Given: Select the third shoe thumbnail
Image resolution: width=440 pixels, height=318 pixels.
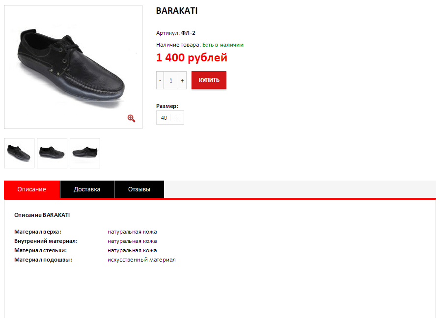Looking at the screenshot, I should click(x=85, y=153).
